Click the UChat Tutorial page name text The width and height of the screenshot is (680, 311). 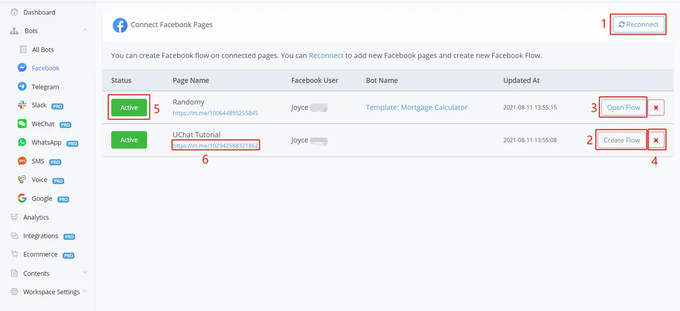197,134
